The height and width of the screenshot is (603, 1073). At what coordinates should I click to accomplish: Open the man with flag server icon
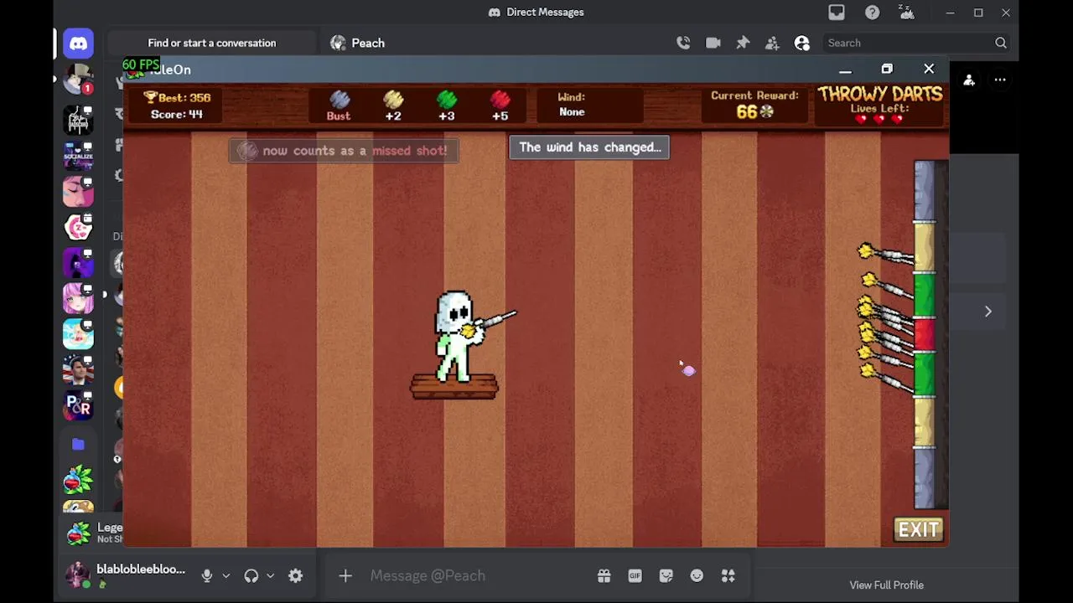coord(78,370)
